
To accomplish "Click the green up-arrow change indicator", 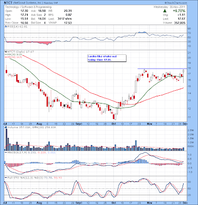I will [x=165, y=11].
